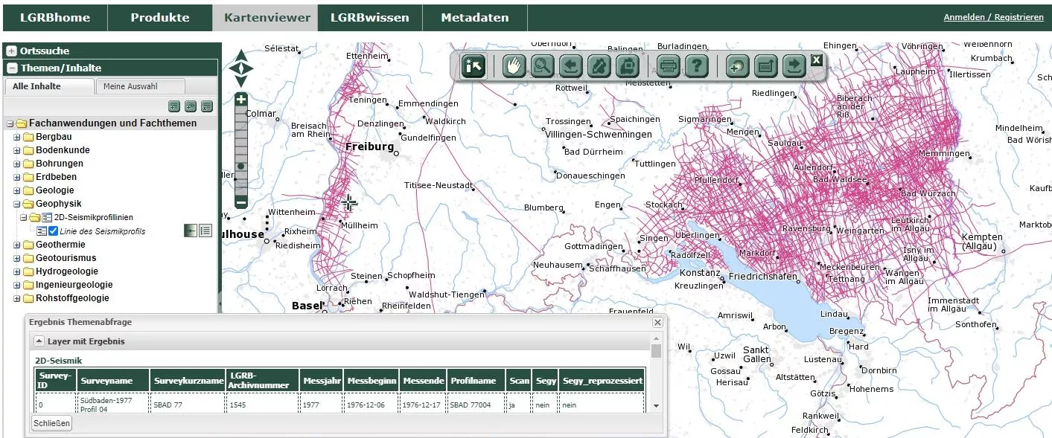Expand the Bergbau folder
1052x438 pixels.
click(x=17, y=137)
